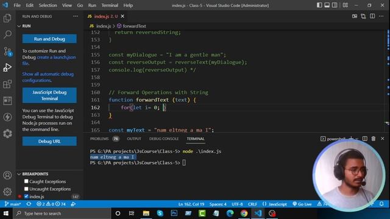Open editor More Actions ellipsis
Image resolution: width=390 pixels, height=219 pixels.
click(381, 16)
